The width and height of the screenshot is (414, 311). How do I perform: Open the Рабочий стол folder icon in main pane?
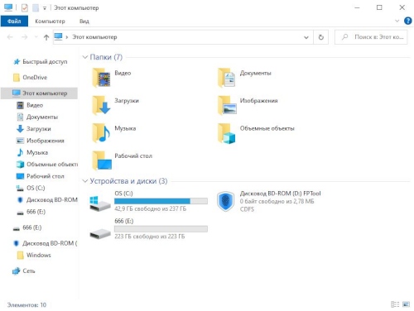(102, 160)
